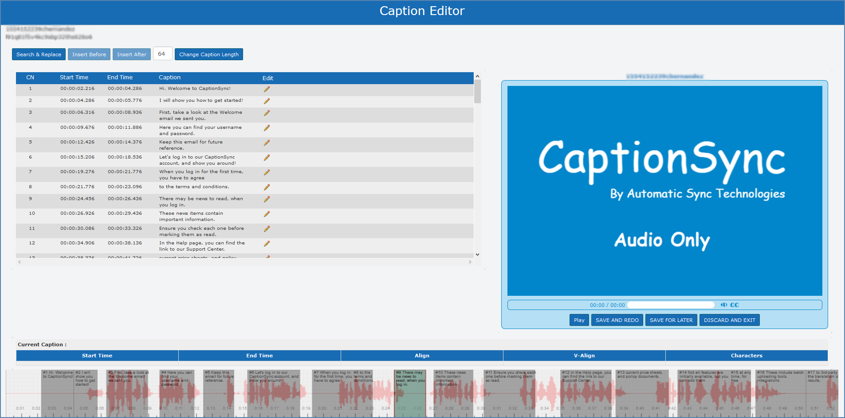The height and width of the screenshot is (418, 845).
Task: Click the video progress seek bar
Action: 671,305
